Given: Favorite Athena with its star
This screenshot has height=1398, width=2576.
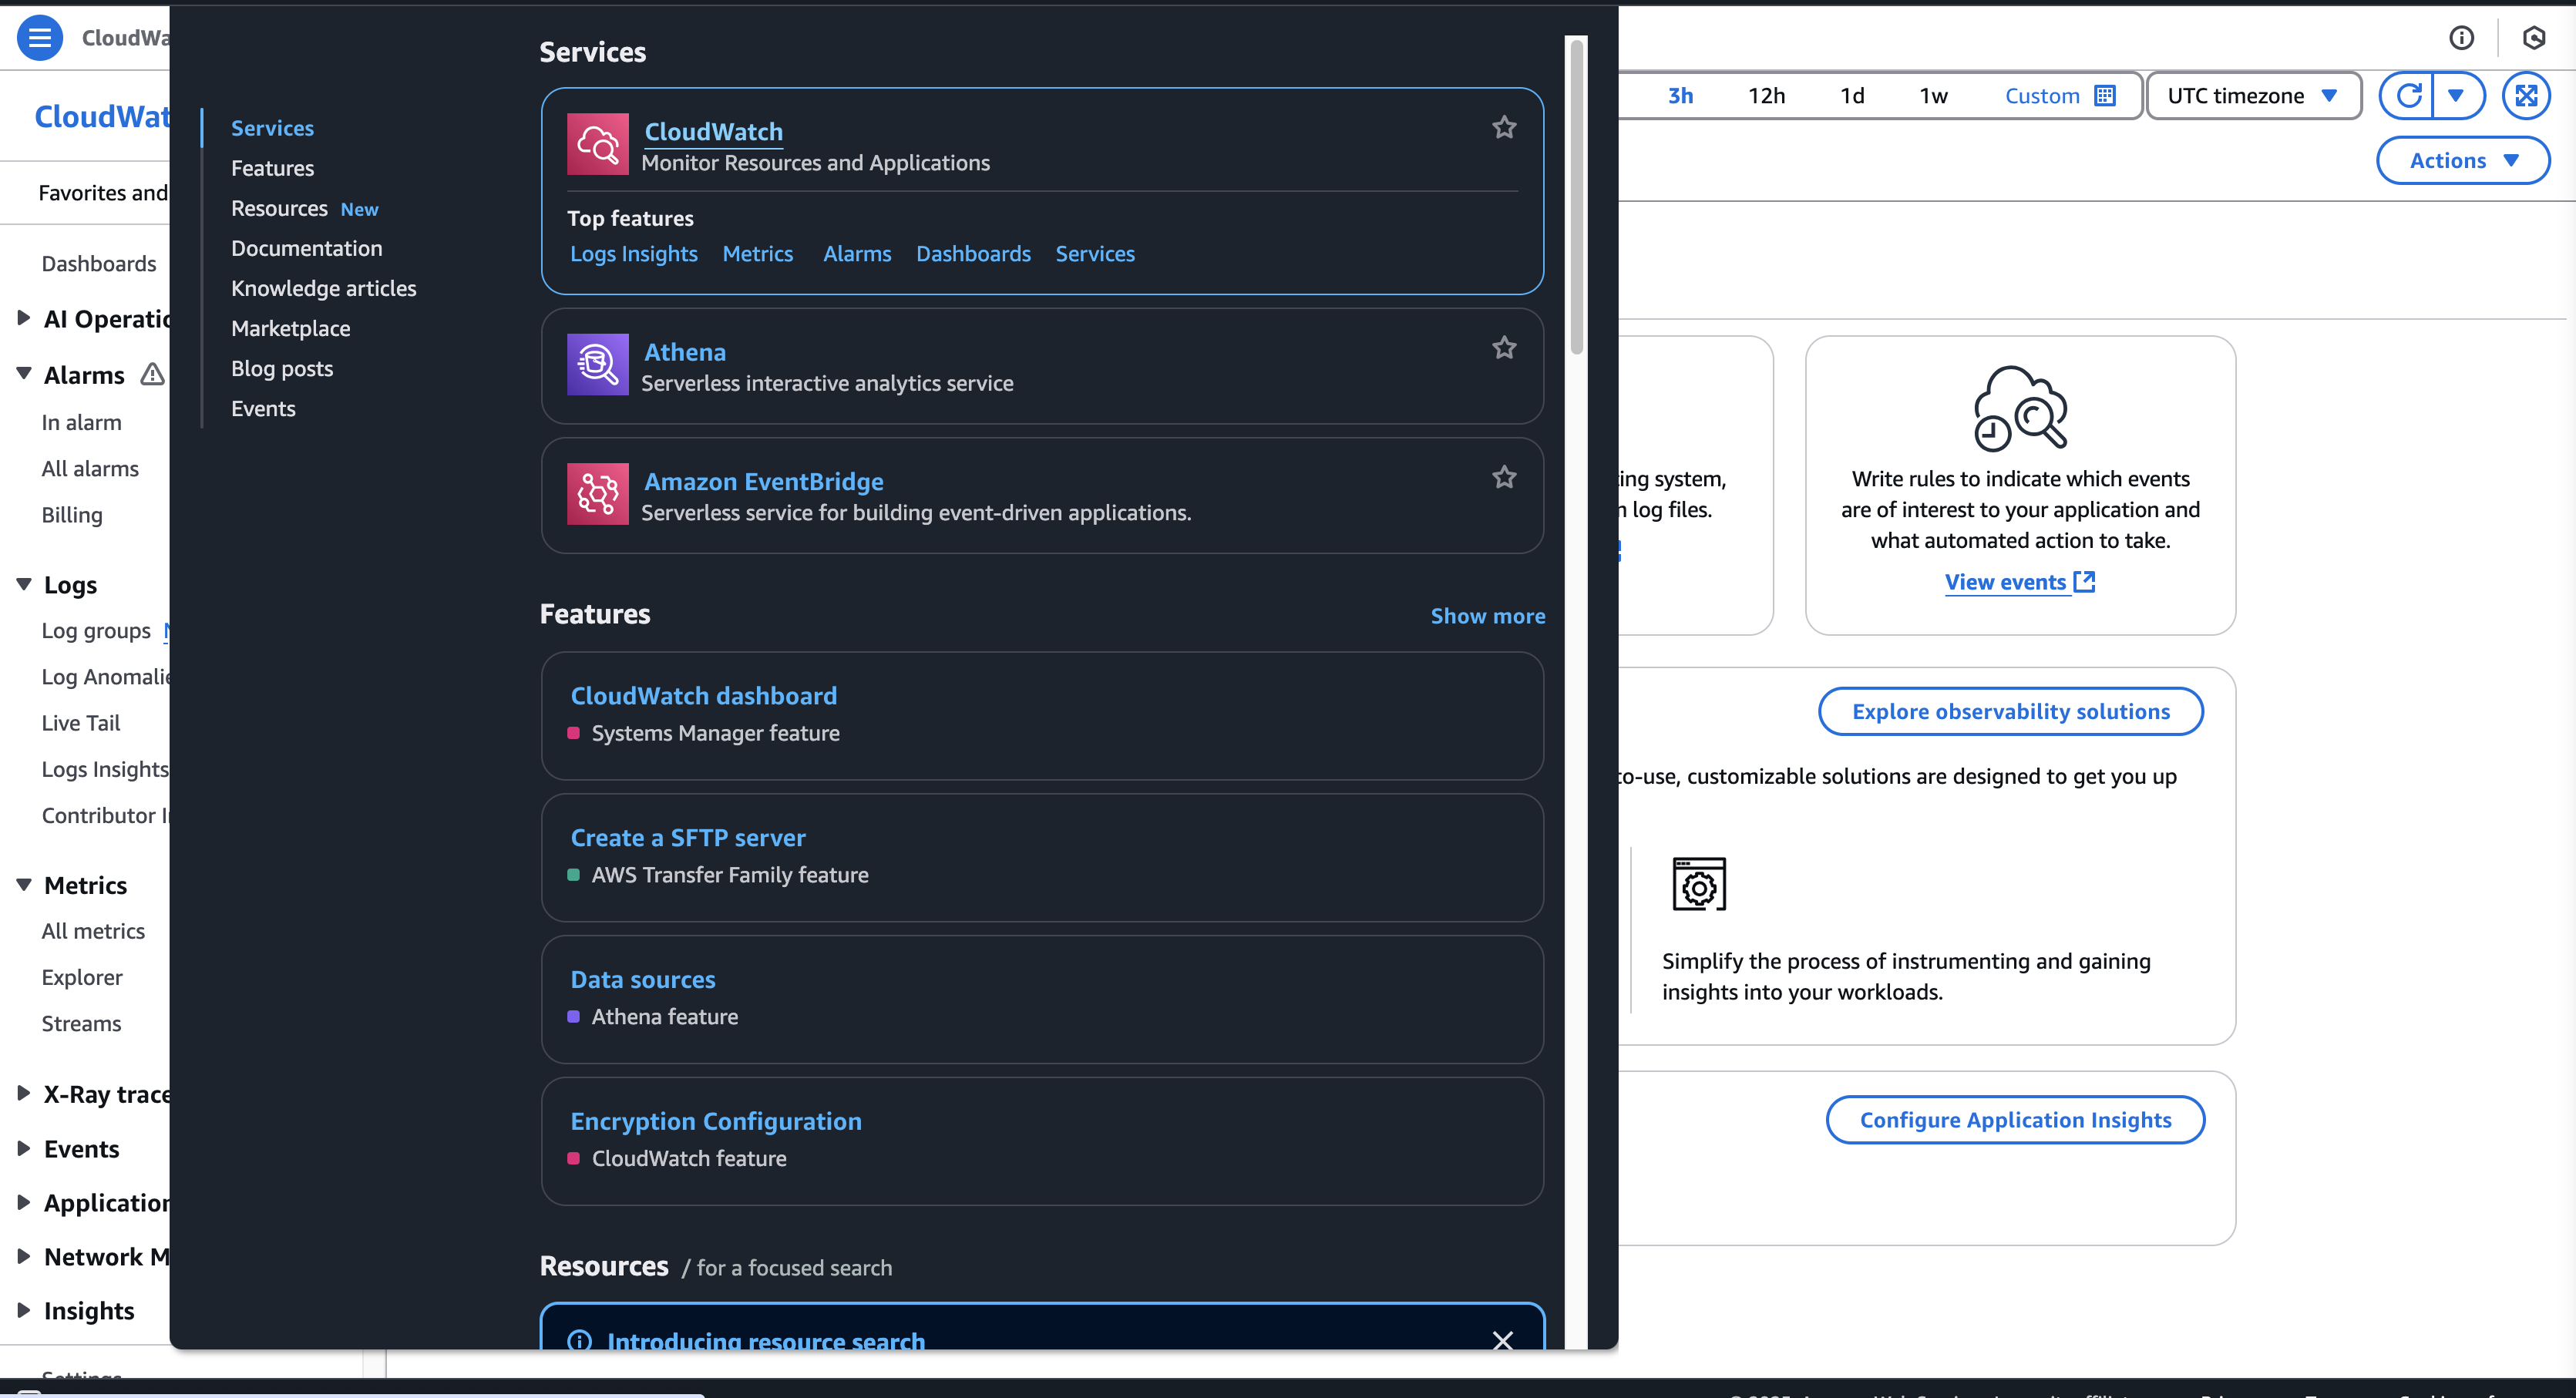Looking at the screenshot, I should click(1504, 347).
